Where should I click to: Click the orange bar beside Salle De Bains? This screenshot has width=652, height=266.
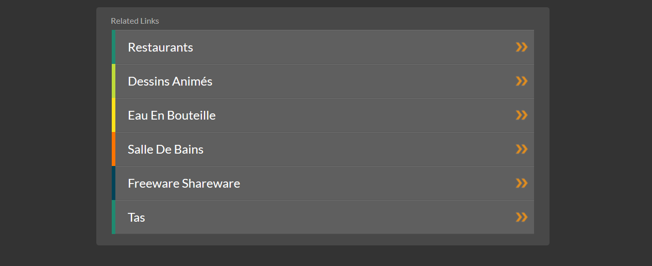pos(113,149)
